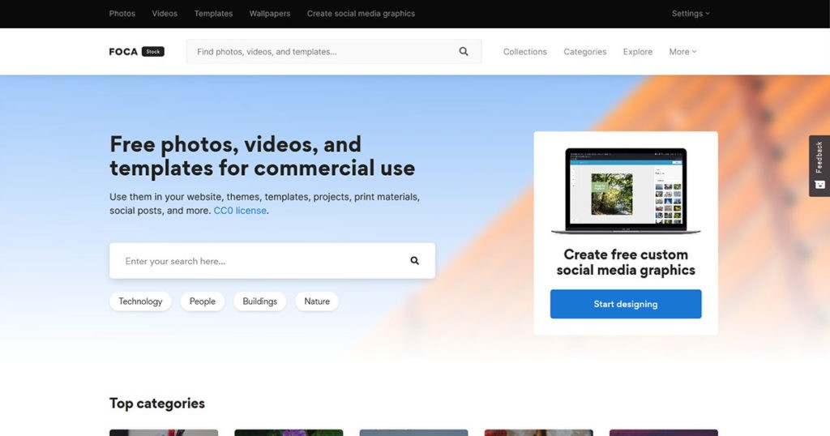Select the Nature tag pill

317,301
